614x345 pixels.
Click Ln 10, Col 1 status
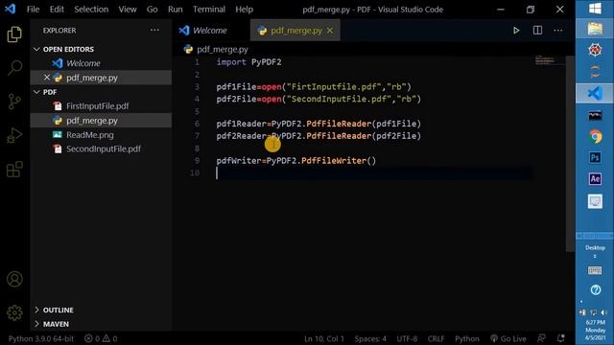click(324, 338)
